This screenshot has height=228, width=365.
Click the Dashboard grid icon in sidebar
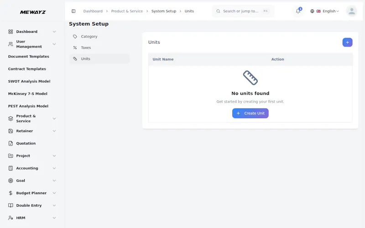pos(10,31)
